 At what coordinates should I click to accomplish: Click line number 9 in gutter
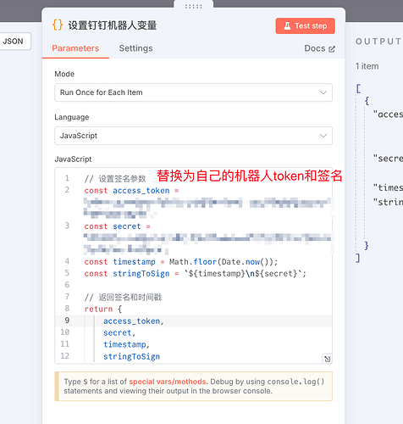tap(67, 321)
